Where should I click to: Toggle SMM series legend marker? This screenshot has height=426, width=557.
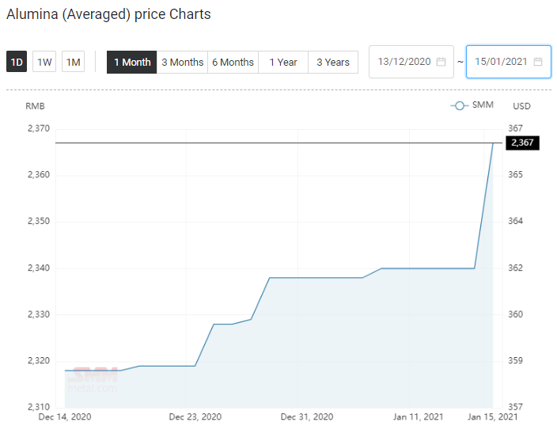pyautogui.click(x=460, y=105)
